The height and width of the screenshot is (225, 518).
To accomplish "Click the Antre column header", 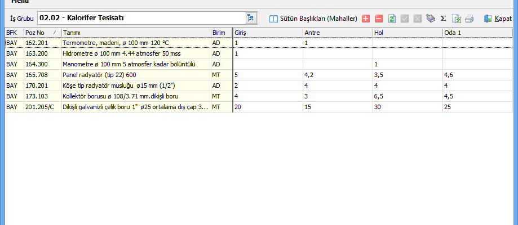I will tap(337, 33).
